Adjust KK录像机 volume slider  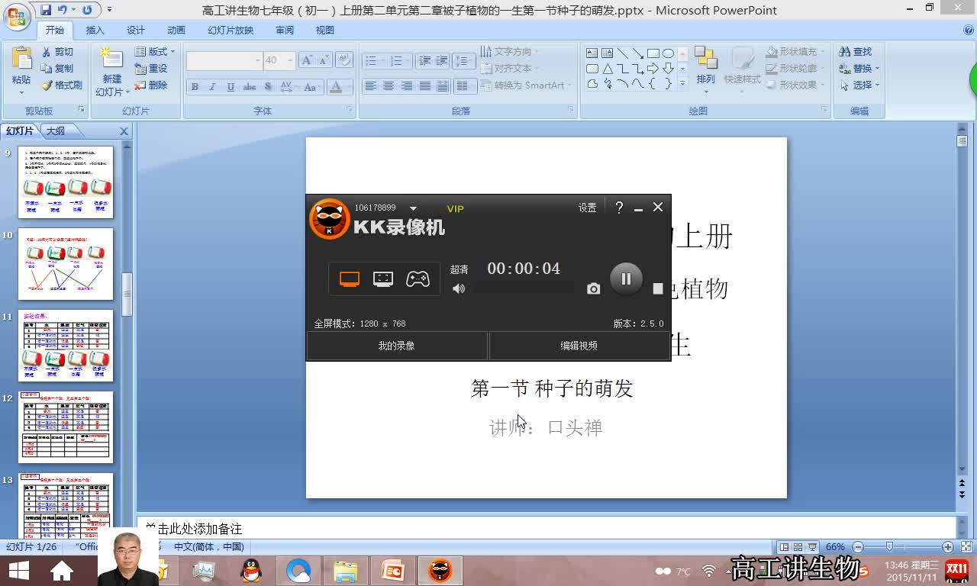524,288
